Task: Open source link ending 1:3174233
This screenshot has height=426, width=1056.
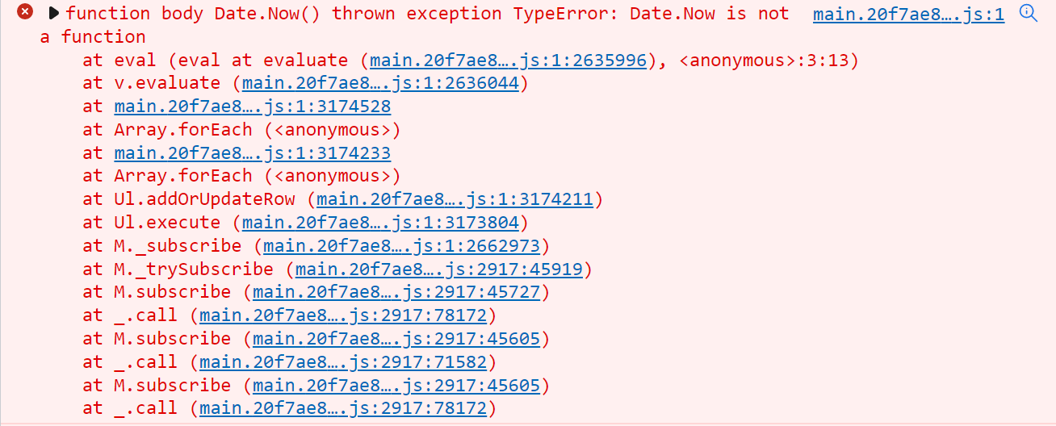Action: pyautogui.click(x=253, y=153)
